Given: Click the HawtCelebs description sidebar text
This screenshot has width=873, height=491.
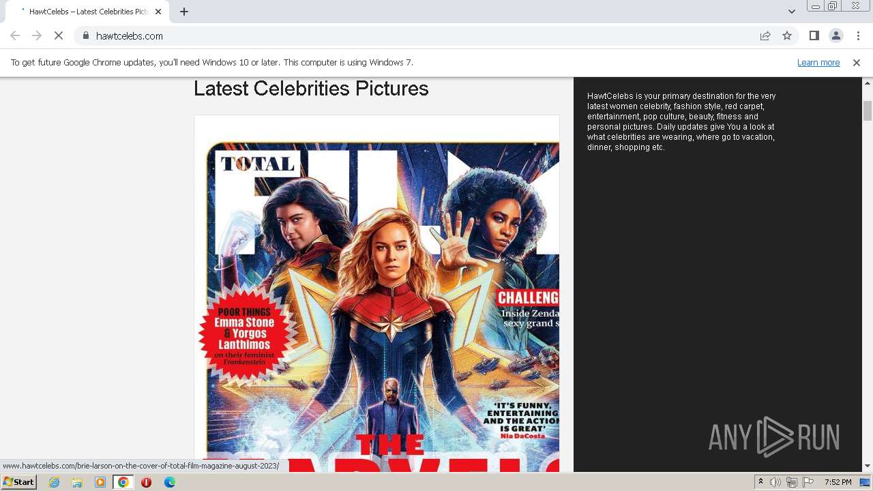Looking at the screenshot, I should click(681, 121).
